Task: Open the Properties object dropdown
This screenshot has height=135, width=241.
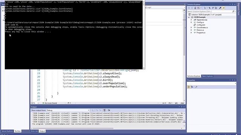Action: (x=235, y=83)
